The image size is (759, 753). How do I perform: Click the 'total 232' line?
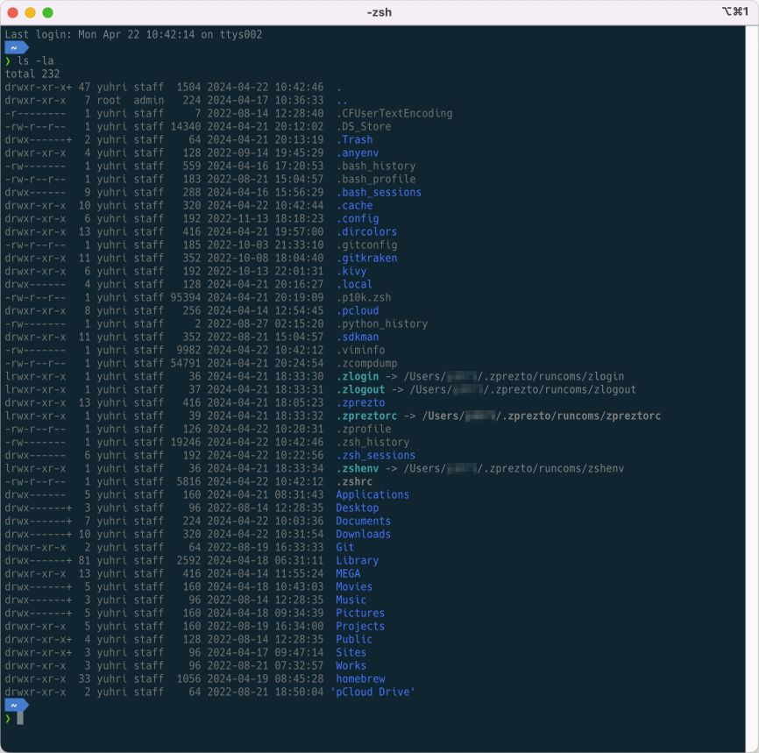pos(32,74)
